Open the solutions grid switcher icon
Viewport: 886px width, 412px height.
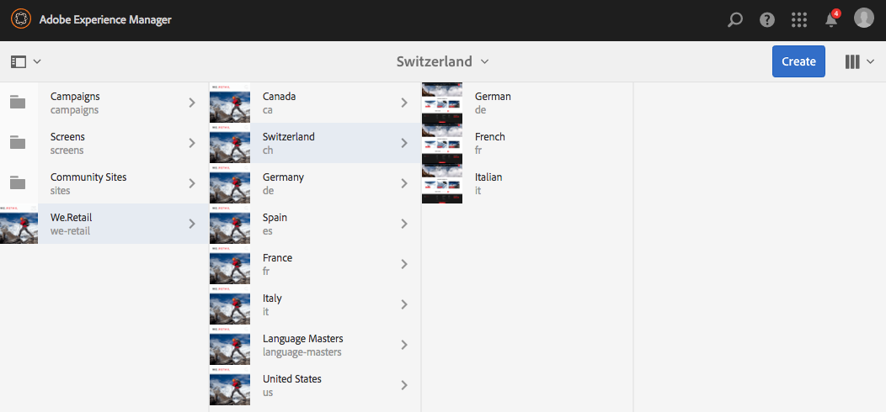pos(799,20)
